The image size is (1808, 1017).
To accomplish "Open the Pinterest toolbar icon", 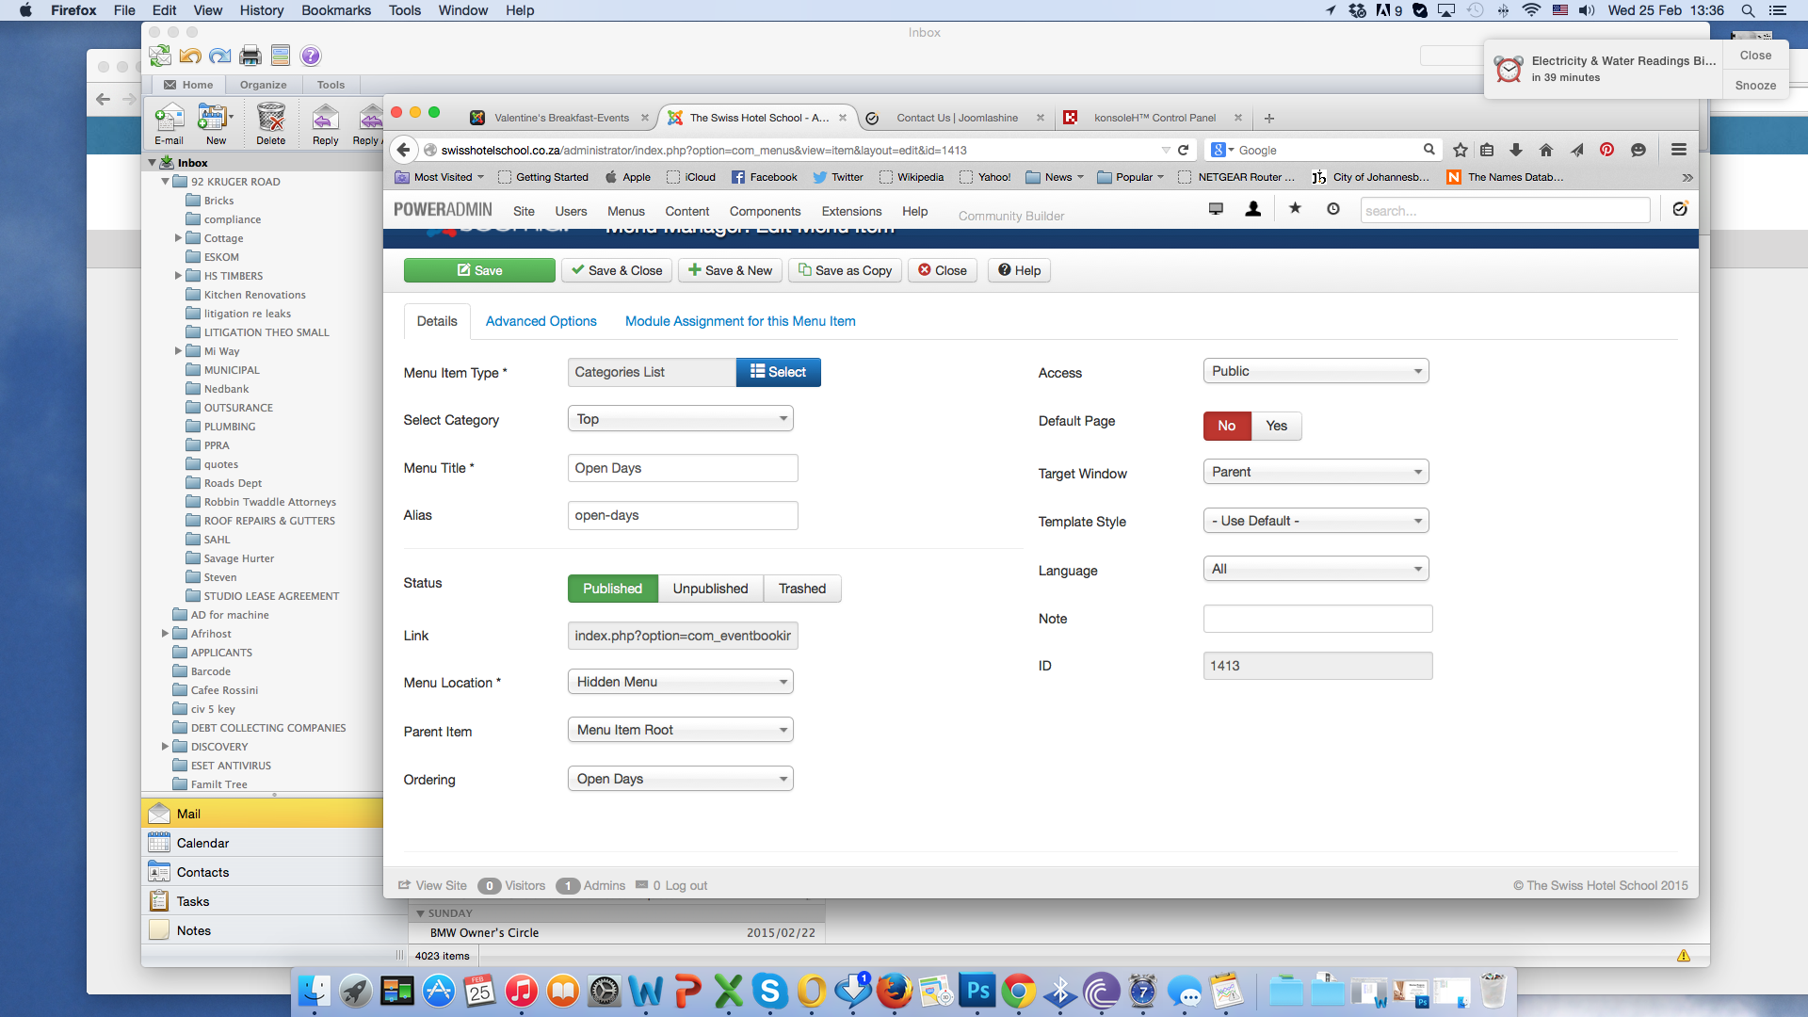I will pos(1606,150).
